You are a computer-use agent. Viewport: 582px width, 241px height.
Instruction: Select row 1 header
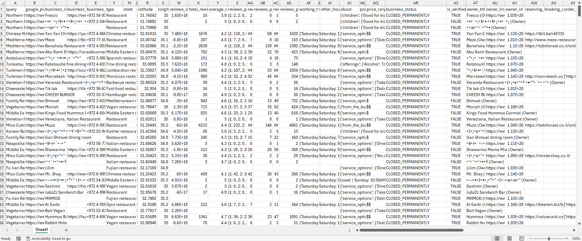click(2, 9)
